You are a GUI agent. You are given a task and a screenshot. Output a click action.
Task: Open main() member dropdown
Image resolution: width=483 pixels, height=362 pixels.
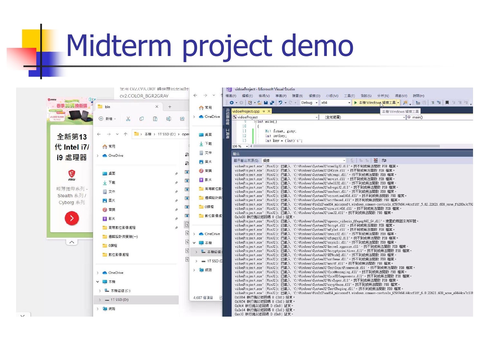coord(440,117)
